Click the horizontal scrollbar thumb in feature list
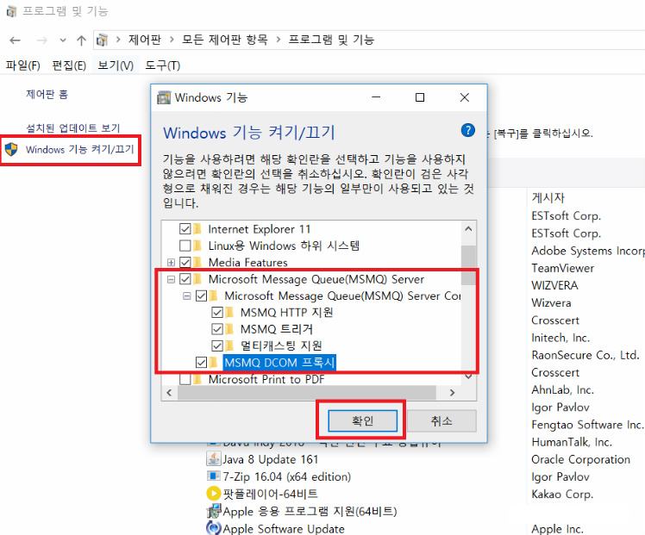This screenshot has width=645, height=535. pyautogui.click(x=307, y=392)
